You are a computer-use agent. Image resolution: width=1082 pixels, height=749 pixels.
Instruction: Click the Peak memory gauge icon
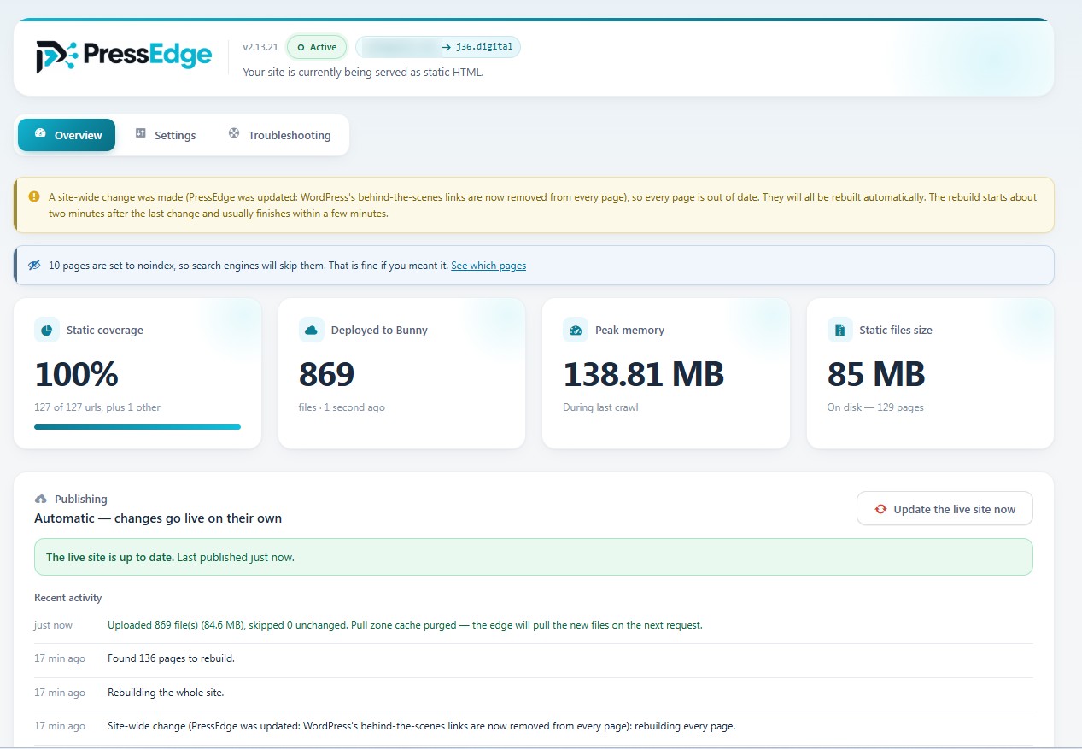click(576, 330)
